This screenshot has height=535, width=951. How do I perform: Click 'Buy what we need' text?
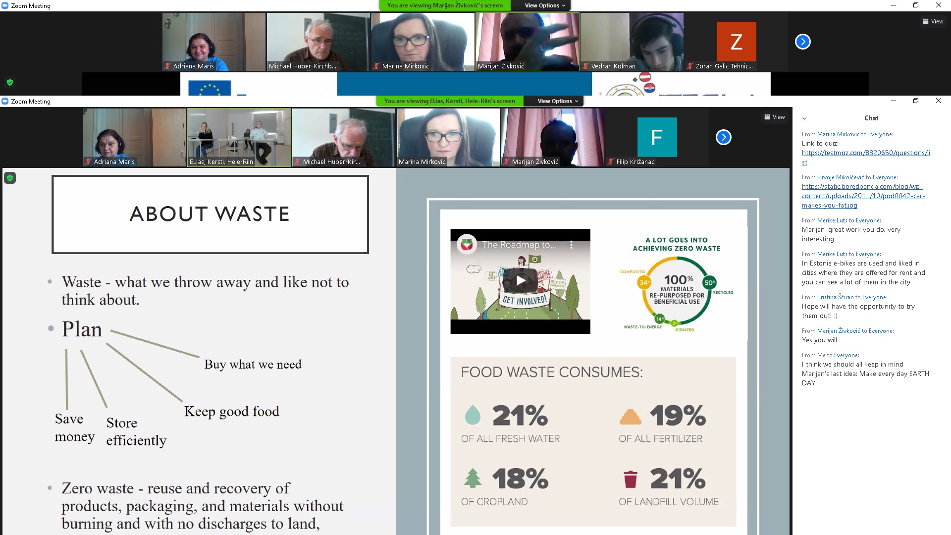[x=253, y=365]
